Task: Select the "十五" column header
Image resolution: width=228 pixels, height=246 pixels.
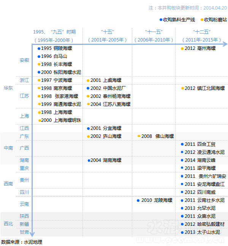Action: tap(108, 32)
